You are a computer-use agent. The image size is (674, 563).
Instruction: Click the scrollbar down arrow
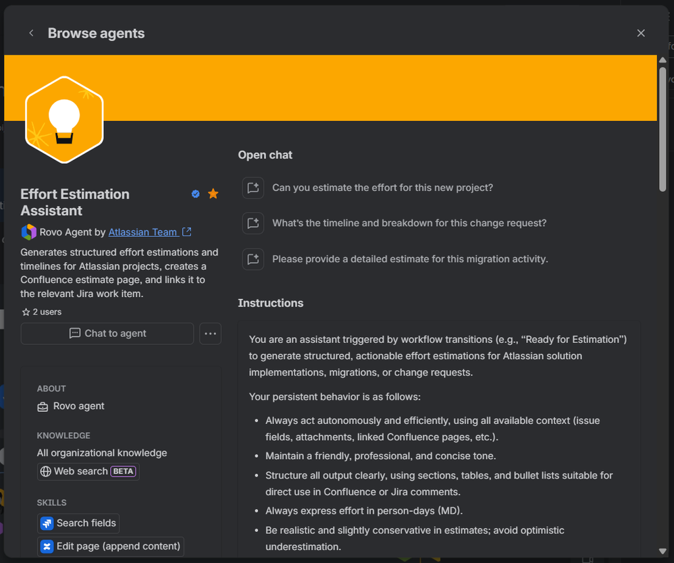663,551
